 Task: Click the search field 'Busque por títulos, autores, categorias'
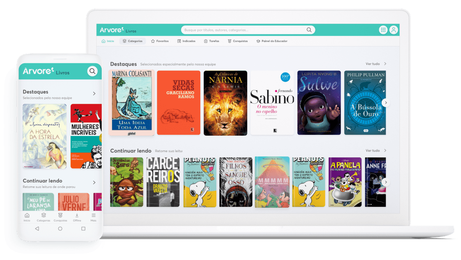pyautogui.click(x=248, y=30)
